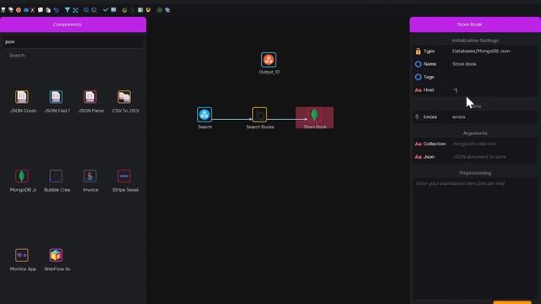Click the Initialization Settings section label
Viewport: 541px width, 304px height.
coord(475,41)
